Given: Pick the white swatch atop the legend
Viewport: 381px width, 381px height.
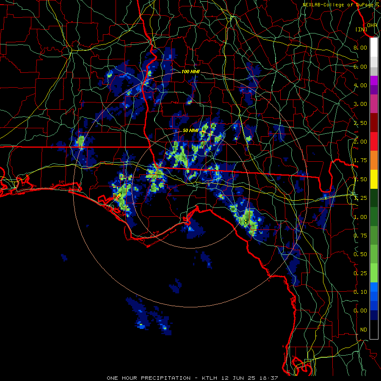Looking at the screenshot, I should [374, 47].
